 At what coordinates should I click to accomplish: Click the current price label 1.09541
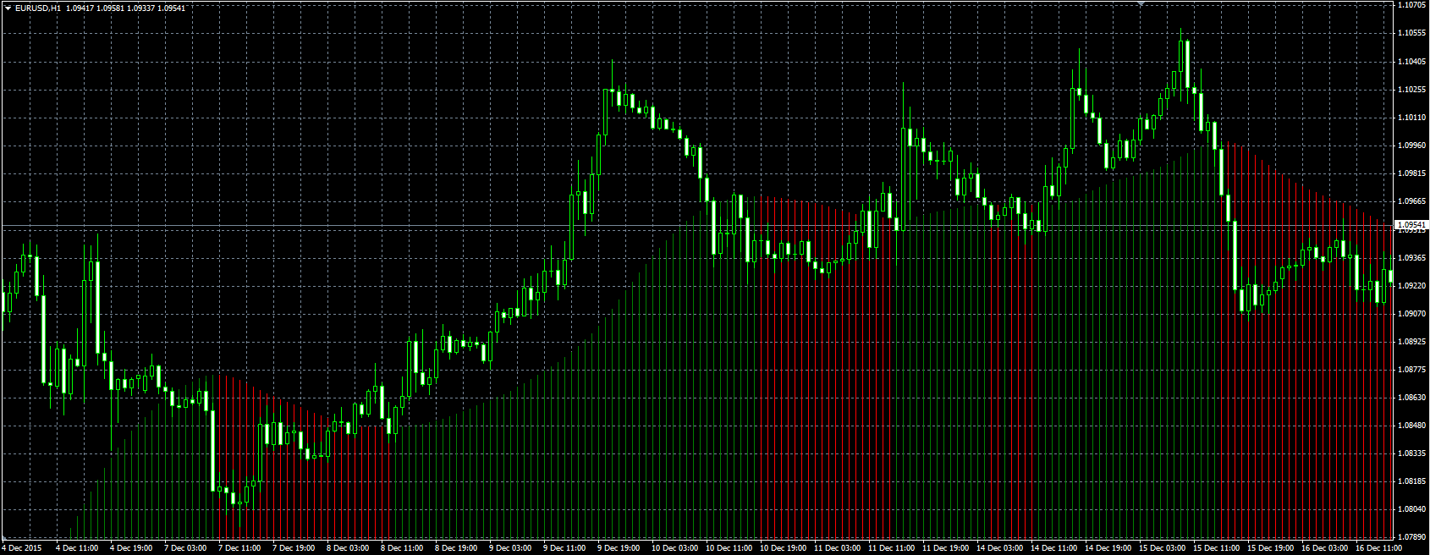[1411, 226]
